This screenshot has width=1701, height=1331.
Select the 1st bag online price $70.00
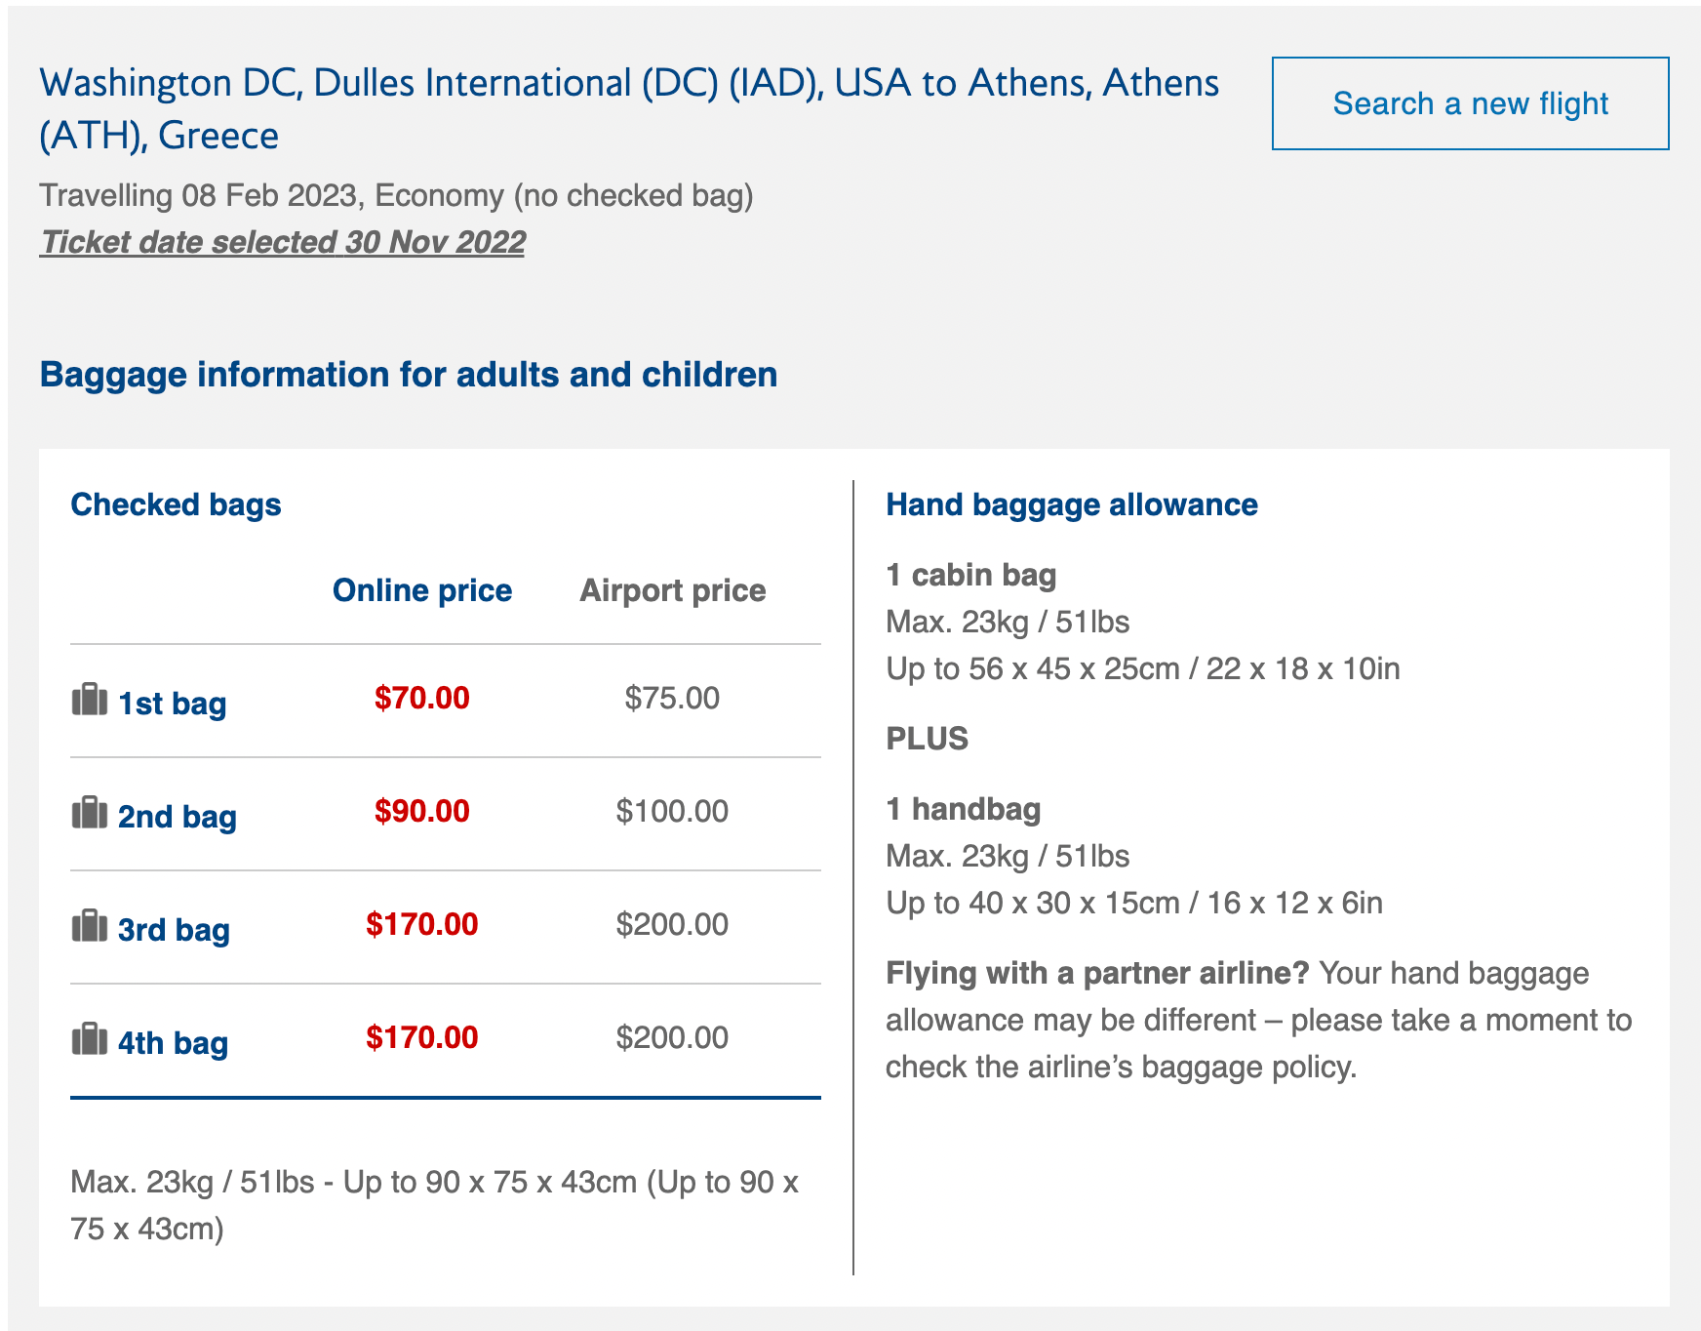[422, 699]
